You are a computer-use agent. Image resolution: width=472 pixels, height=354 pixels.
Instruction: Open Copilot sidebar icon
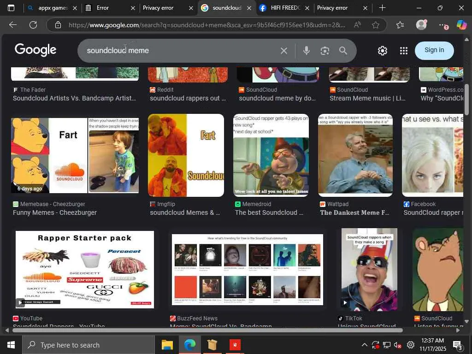[462, 25]
